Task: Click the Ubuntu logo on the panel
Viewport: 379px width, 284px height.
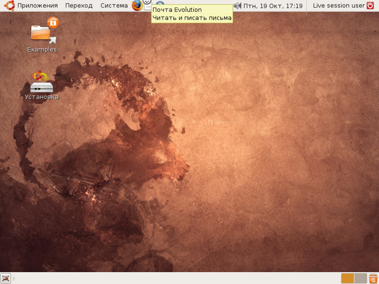Action: click(9, 5)
